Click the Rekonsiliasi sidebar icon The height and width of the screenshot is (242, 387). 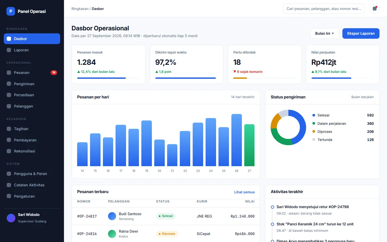coord(9,151)
